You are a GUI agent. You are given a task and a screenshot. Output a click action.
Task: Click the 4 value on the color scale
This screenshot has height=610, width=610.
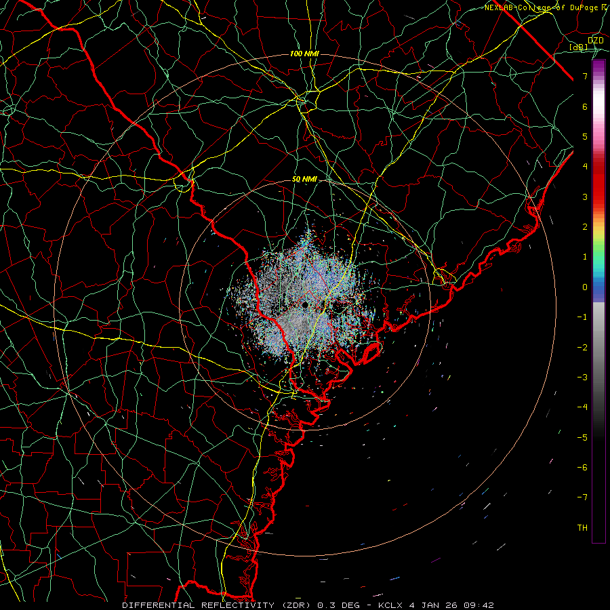click(x=585, y=167)
